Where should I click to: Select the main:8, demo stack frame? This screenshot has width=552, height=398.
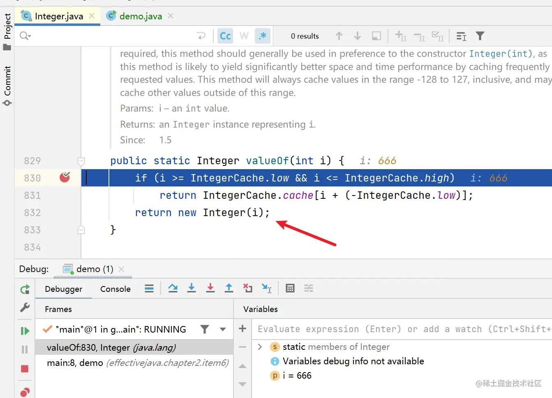pos(134,363)
